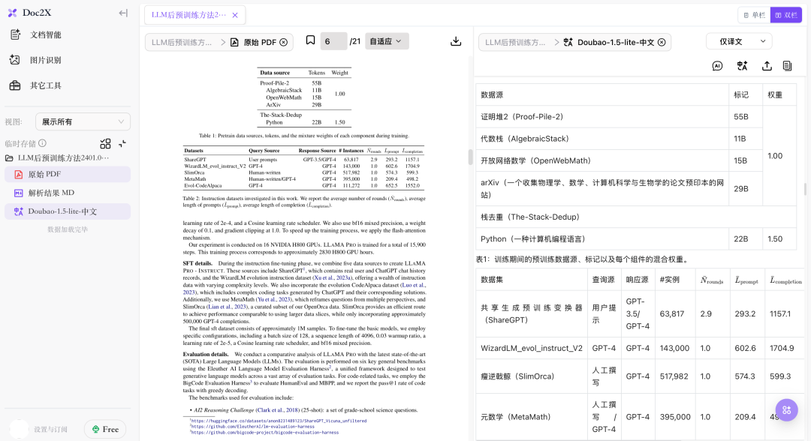Image resolution: width=811 pixels, height=441 pixels.
Task: Click the 数据加载完毕 status text
Action: [68, 229]
